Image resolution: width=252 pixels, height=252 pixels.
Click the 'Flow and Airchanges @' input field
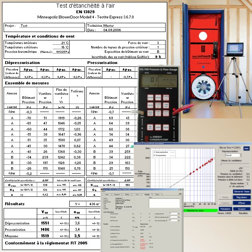click(x=173, y=220)
